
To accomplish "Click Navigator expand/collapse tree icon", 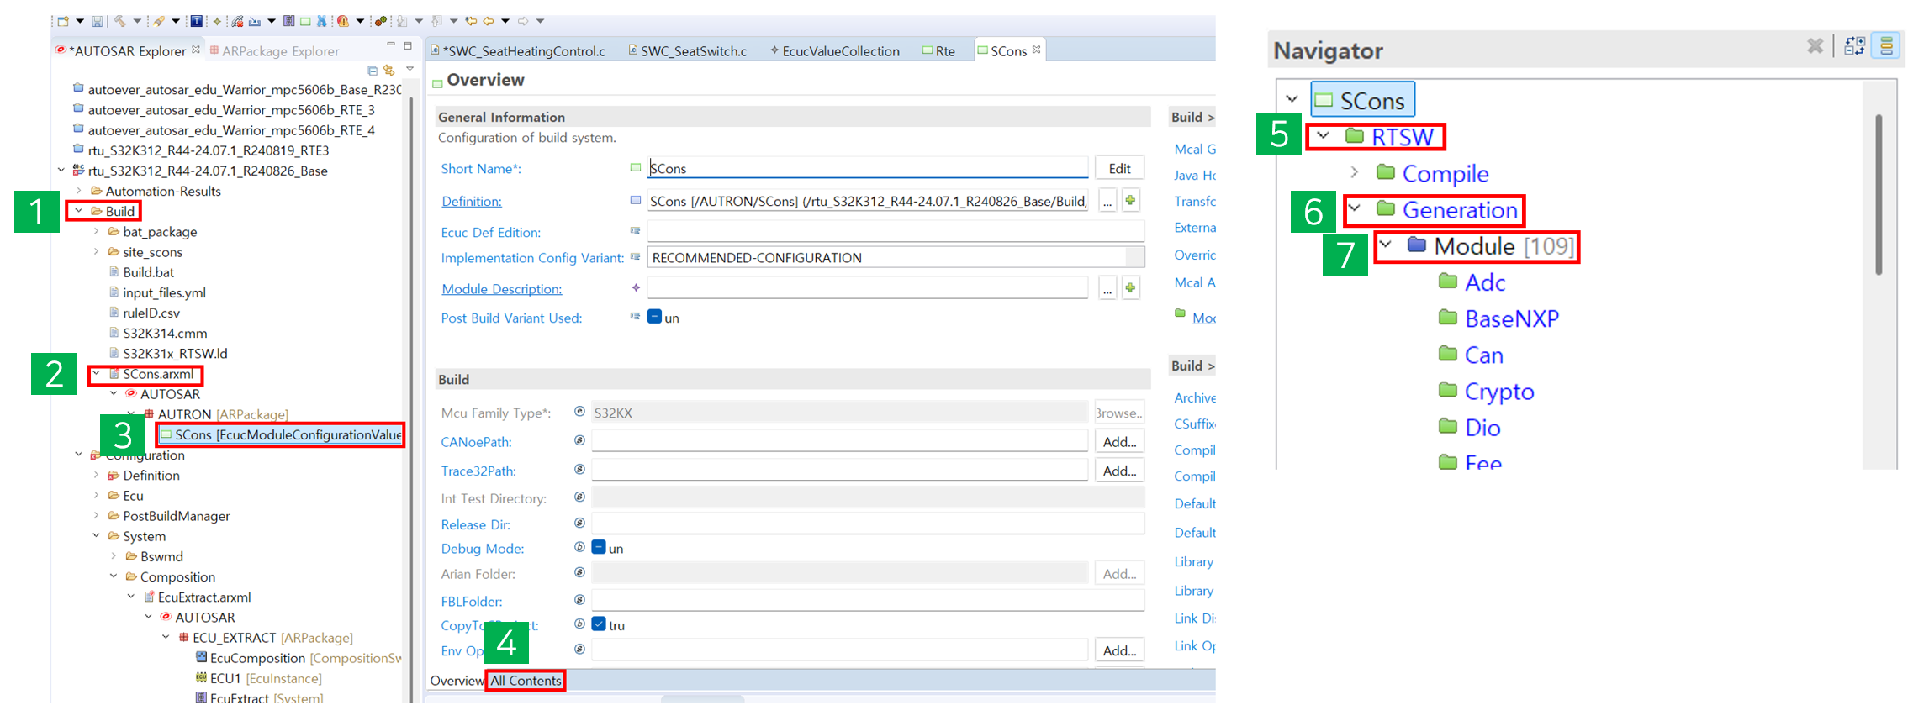I will (x=1855, y=47).
